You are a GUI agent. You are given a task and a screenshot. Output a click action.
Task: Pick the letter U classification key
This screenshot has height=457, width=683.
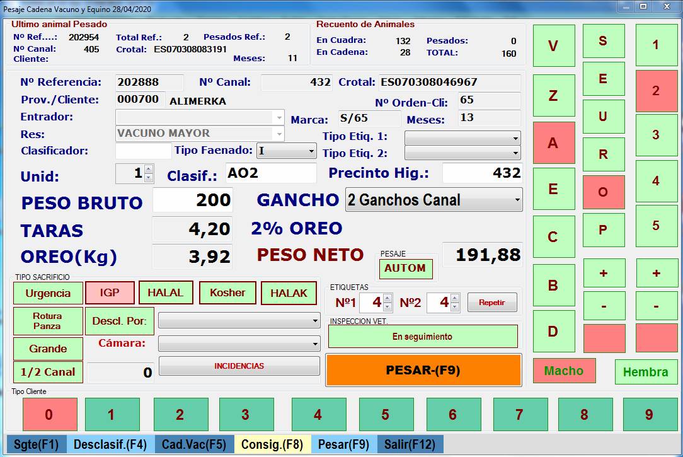pos(603,117)
